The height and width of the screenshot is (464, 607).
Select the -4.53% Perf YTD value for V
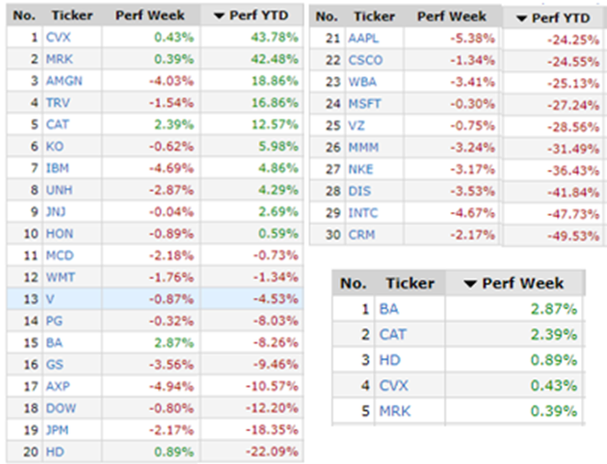pyautogui.click(x=276, y=299)
